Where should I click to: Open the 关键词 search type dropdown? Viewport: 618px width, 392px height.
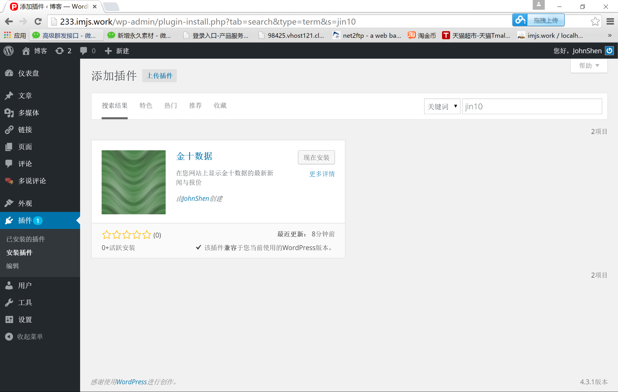point(442,106)
